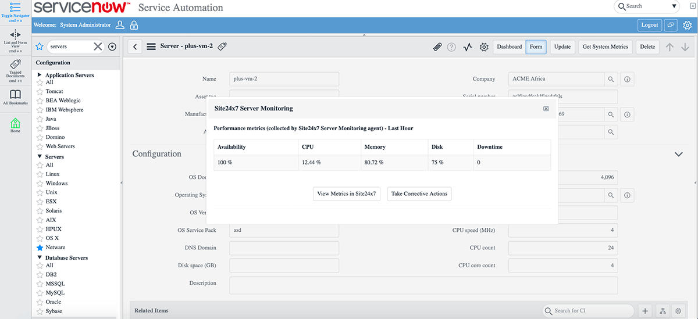Open Tagged Documents
Screen dimensions: 698x319
tap(16, 64)
